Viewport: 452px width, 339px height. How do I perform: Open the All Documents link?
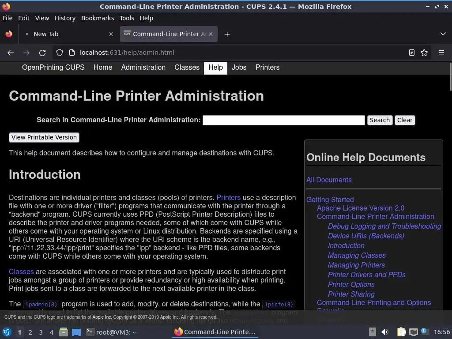point(329,180)
